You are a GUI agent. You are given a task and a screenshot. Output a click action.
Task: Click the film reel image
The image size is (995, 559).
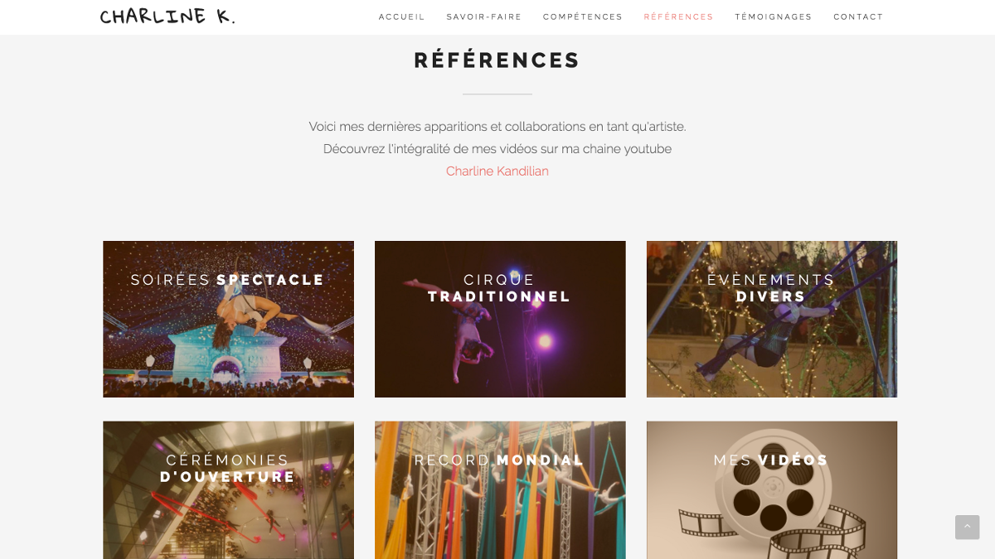pos(772,509)
